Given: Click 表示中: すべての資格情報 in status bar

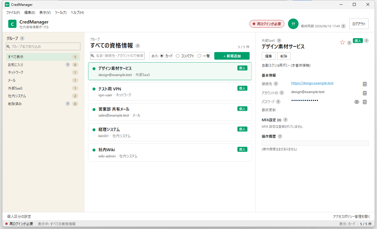Looking at the screenshot, I should (x=57, y=224).
